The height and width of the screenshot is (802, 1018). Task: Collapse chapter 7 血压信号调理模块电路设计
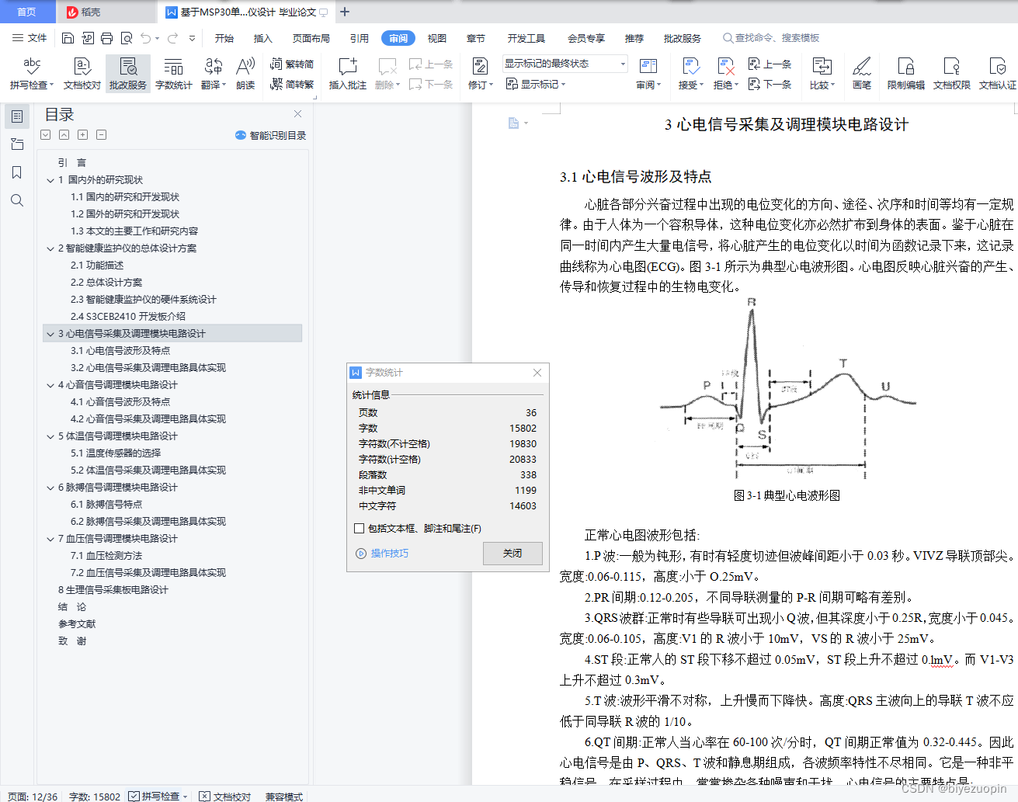click(x=50, y=539)
